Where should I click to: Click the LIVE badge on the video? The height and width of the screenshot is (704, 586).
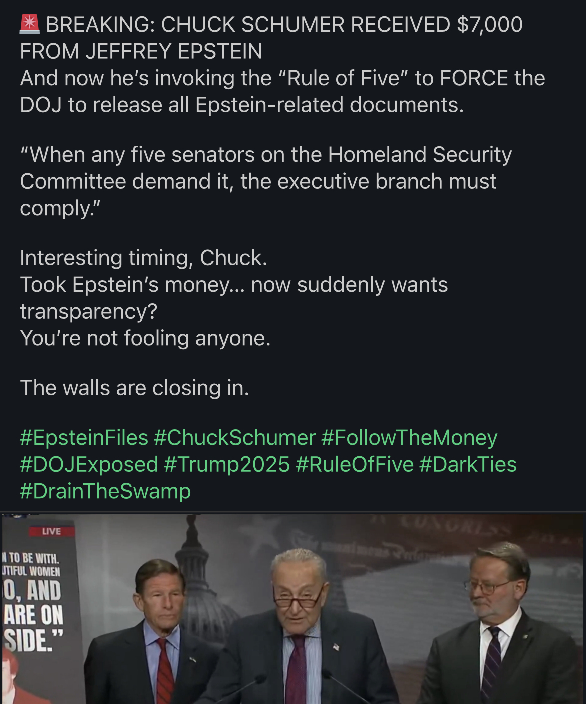pos(51,531)
